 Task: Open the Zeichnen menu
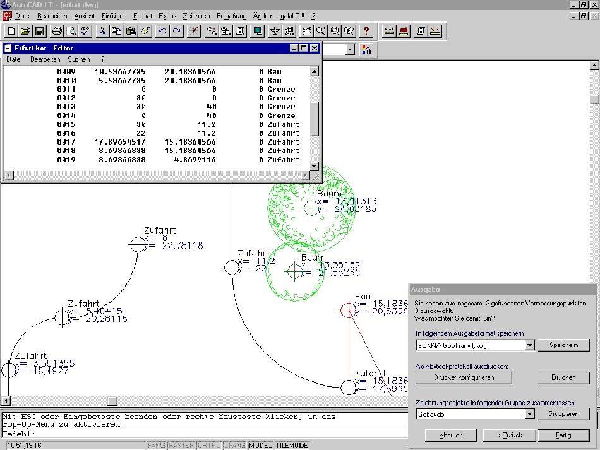pos(196,16)
